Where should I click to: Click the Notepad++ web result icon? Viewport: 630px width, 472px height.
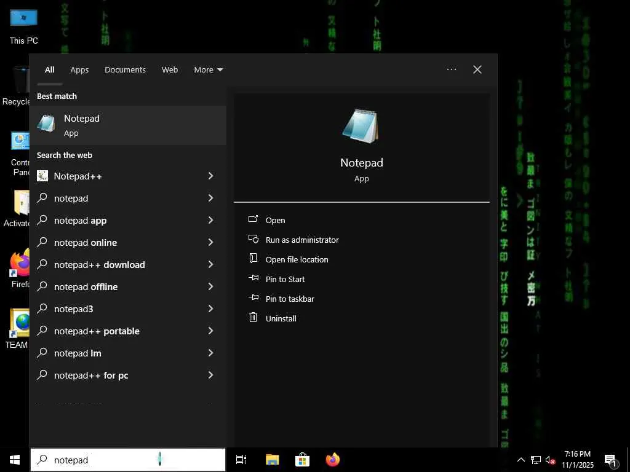42,176
